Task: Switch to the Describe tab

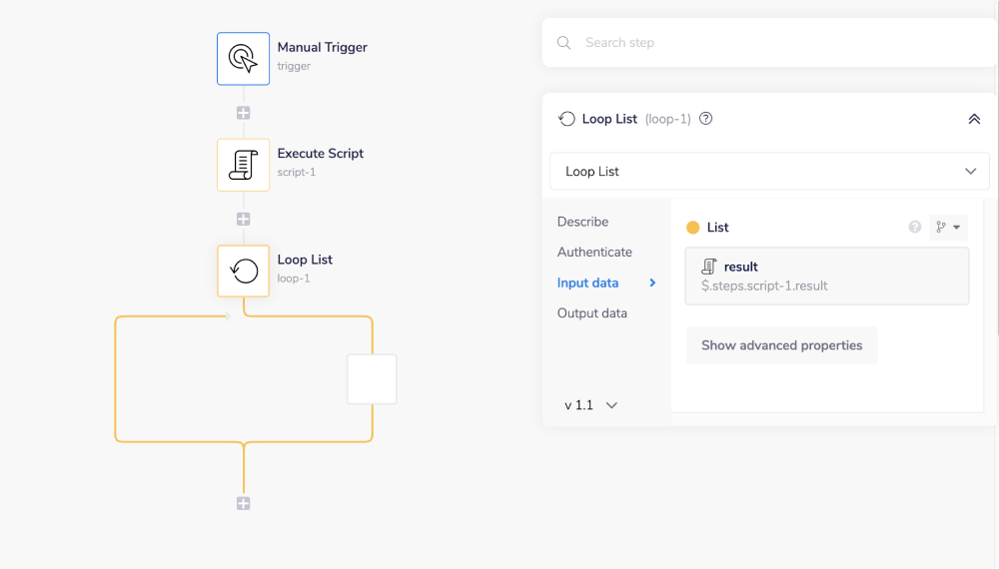Action: click(x=582, y=222)
